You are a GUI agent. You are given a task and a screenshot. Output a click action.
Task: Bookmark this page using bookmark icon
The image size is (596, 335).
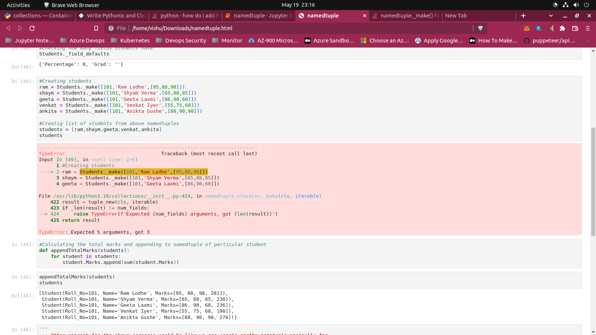96,28
